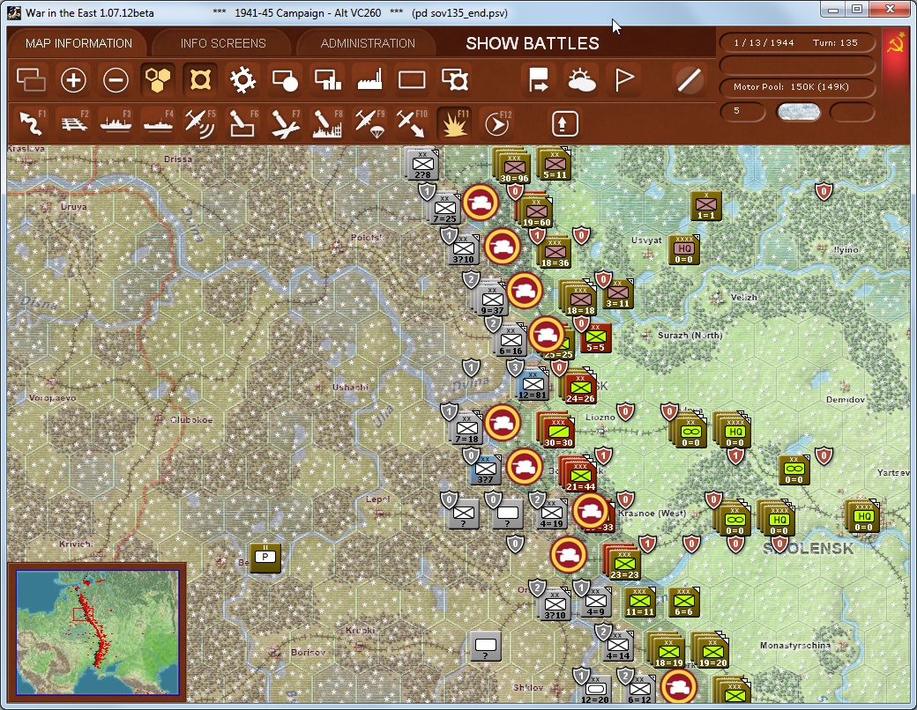Toggle factory locations icon

(x=369, y=80)
